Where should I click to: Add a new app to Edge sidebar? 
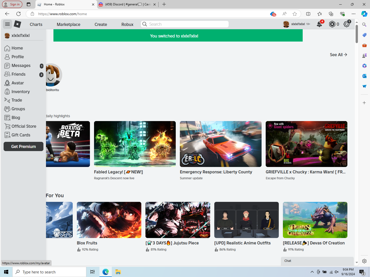pos(364,103)
